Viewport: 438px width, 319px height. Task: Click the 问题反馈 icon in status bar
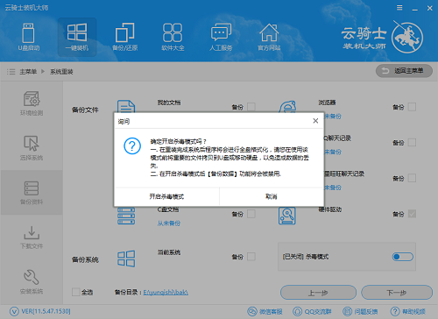pos(347,312)
